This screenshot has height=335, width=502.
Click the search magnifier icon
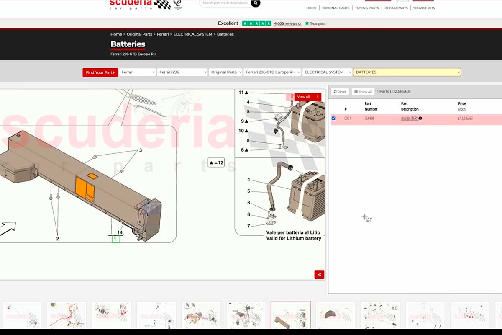255,3
